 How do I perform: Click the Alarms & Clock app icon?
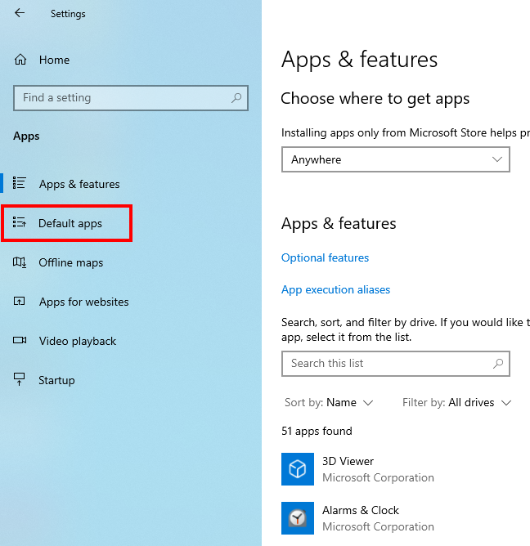coord(298,517)
